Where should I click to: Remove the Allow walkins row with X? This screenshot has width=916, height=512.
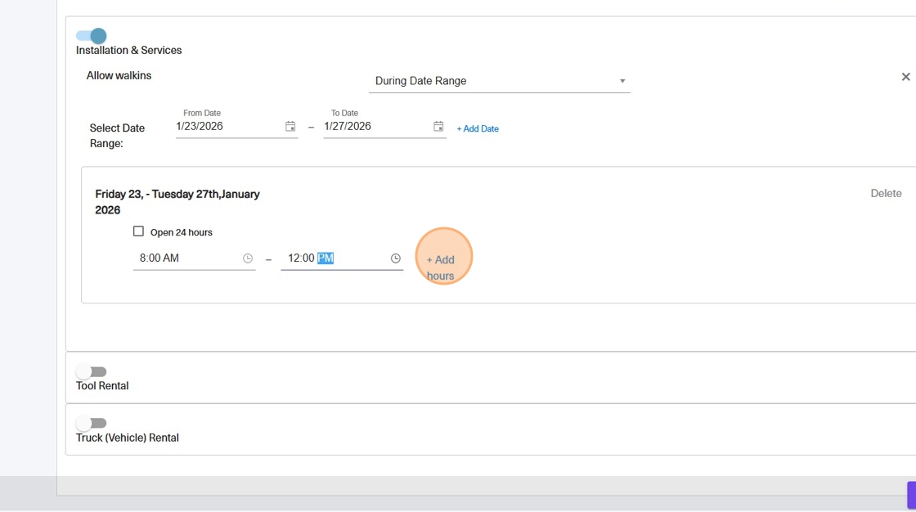[905, 77]
